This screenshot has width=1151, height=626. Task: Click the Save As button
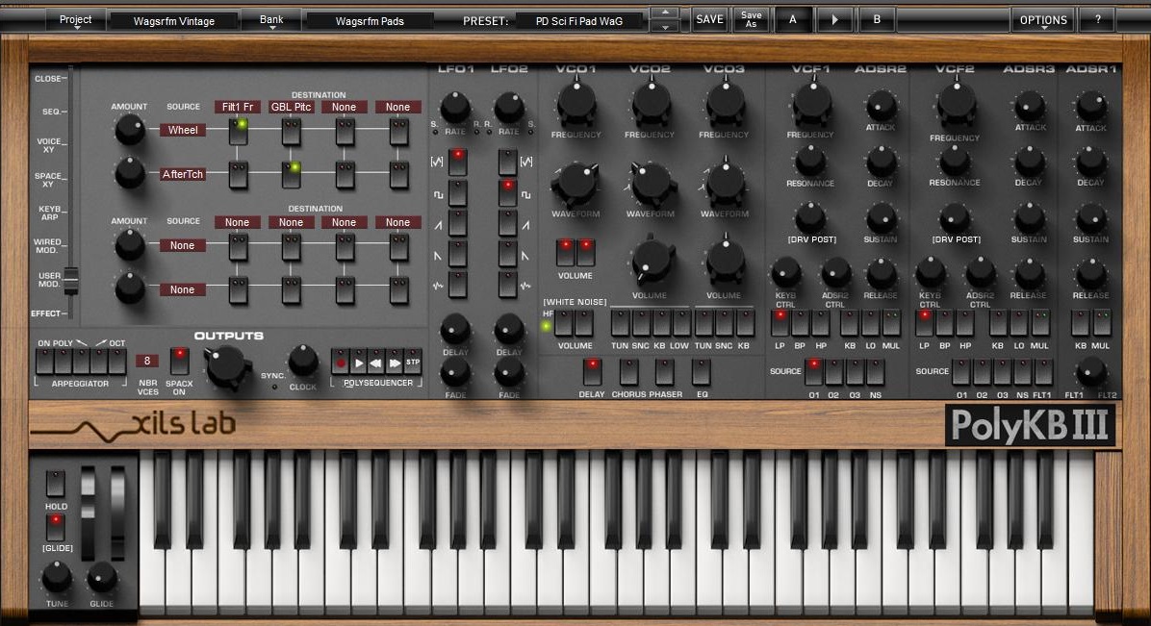pyautogui.click(x=751, y=20)
